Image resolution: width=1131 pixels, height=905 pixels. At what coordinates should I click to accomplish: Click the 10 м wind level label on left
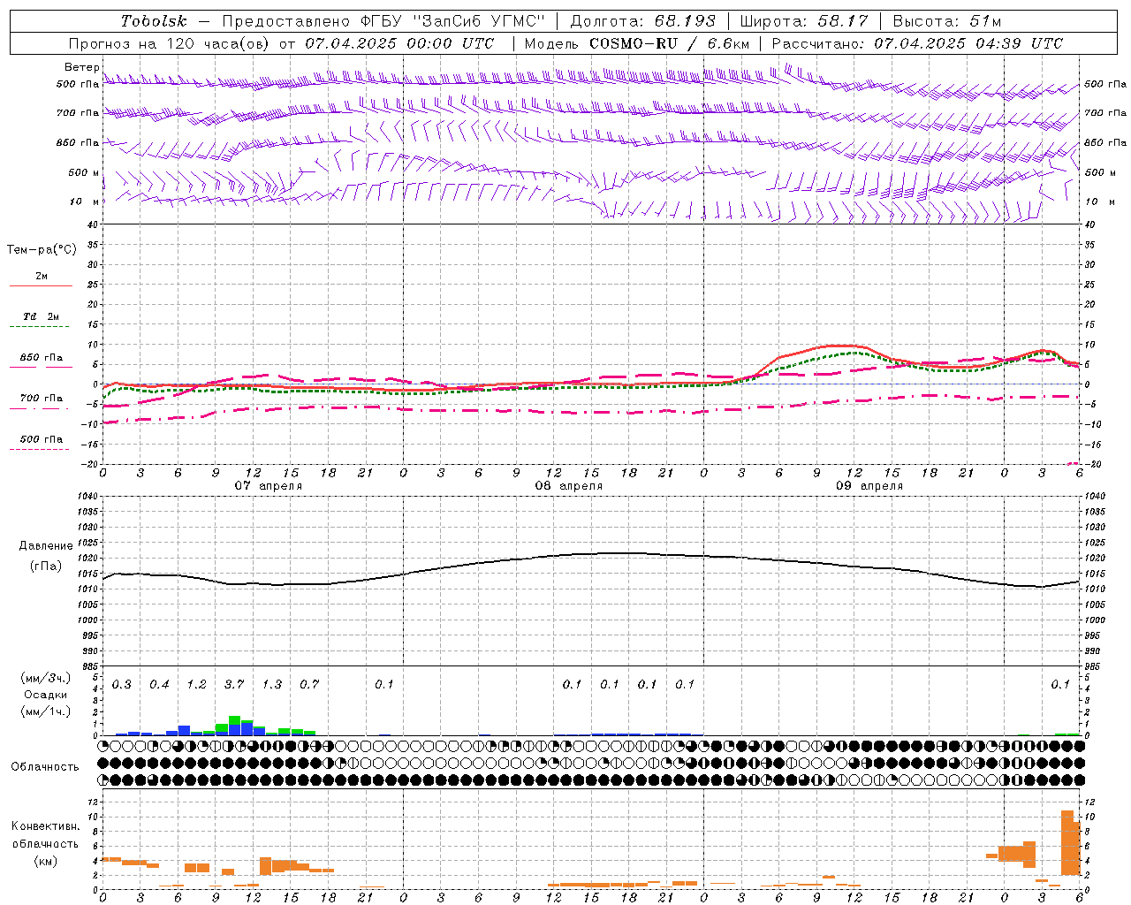click(x=84, y=202)
